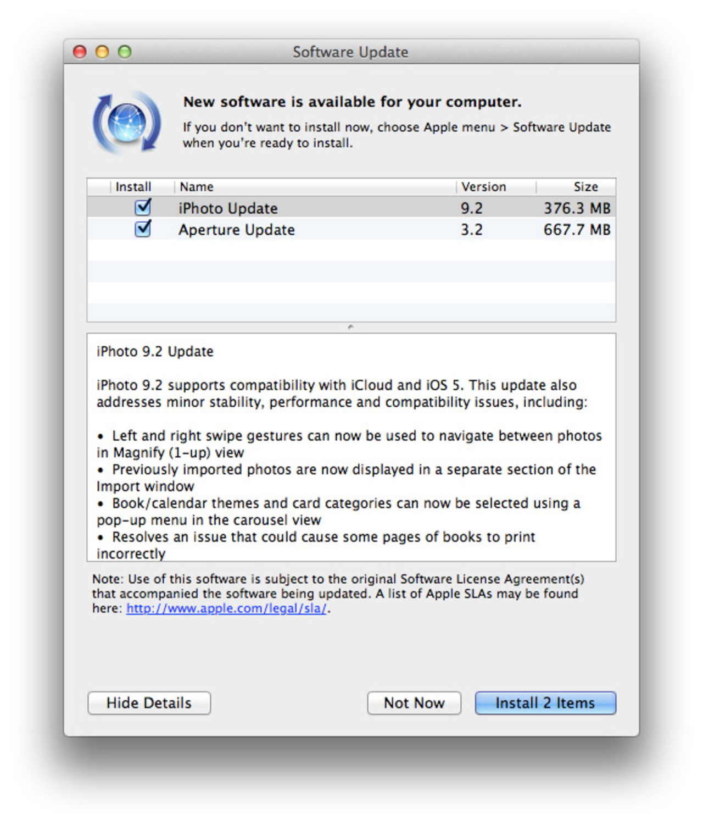Minimize the Software Update window

(x=102, y=51)
